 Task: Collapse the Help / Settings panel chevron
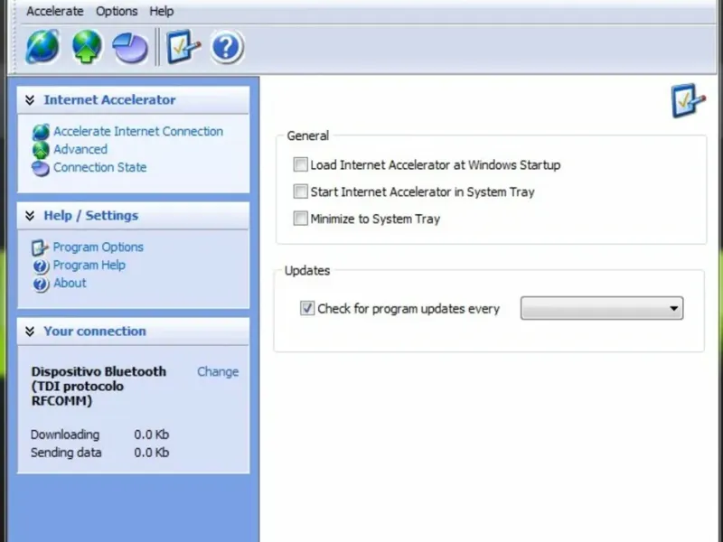(30, 216)
